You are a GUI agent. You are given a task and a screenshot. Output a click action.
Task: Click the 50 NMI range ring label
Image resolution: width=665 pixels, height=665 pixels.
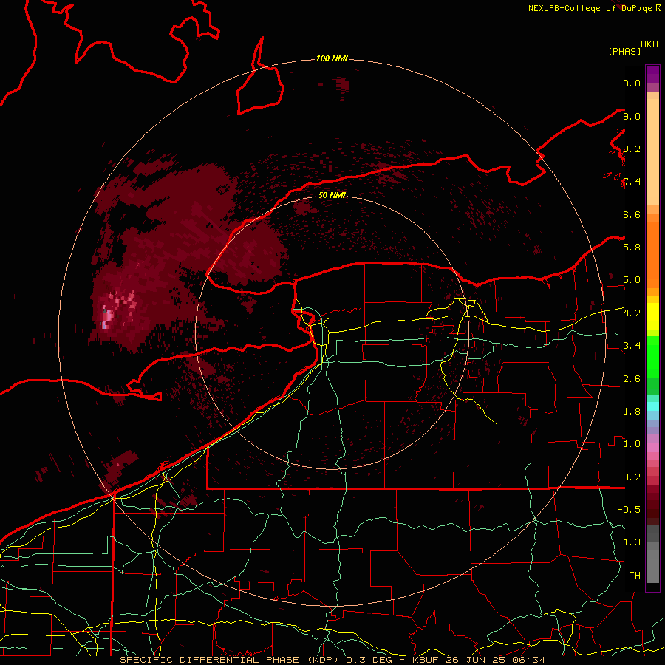tap(332, 195)
